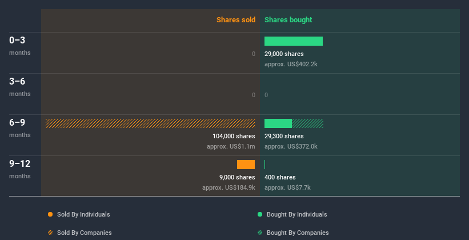The height and width of the screenshot is (240, 469).
Task: Select the Sold By Companies legend label
Action: (x=85, y=233)
